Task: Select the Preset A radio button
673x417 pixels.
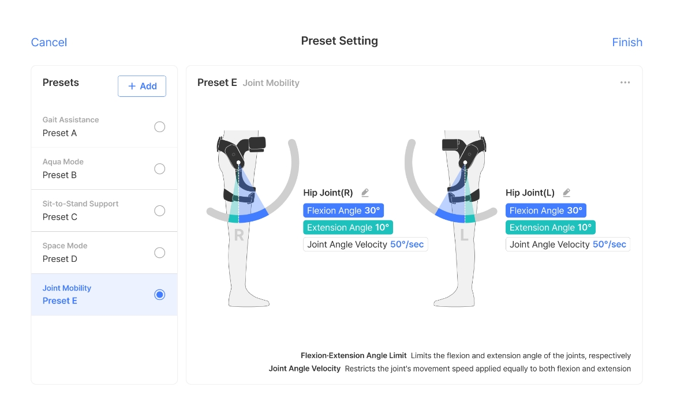Action: click(x=160, y=127)
